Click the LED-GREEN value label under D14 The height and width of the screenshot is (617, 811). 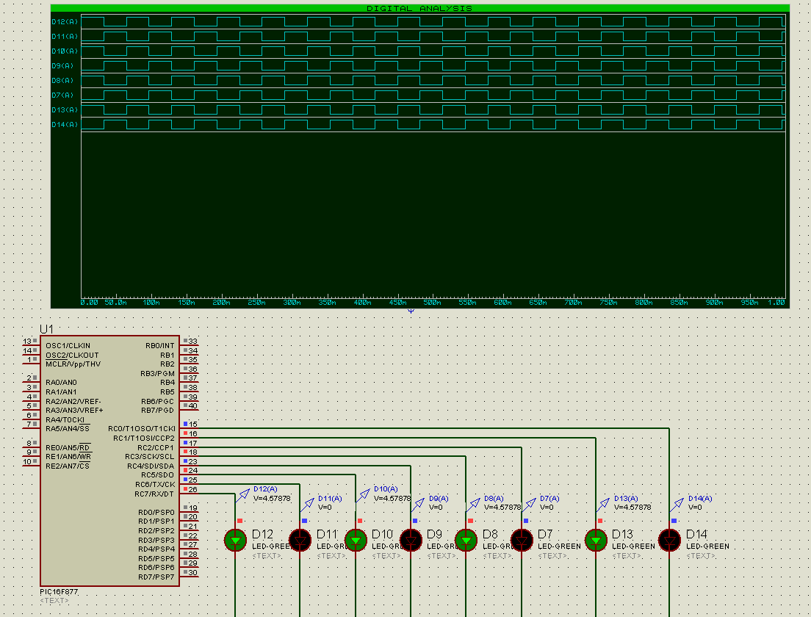click(x=707, y=546)
